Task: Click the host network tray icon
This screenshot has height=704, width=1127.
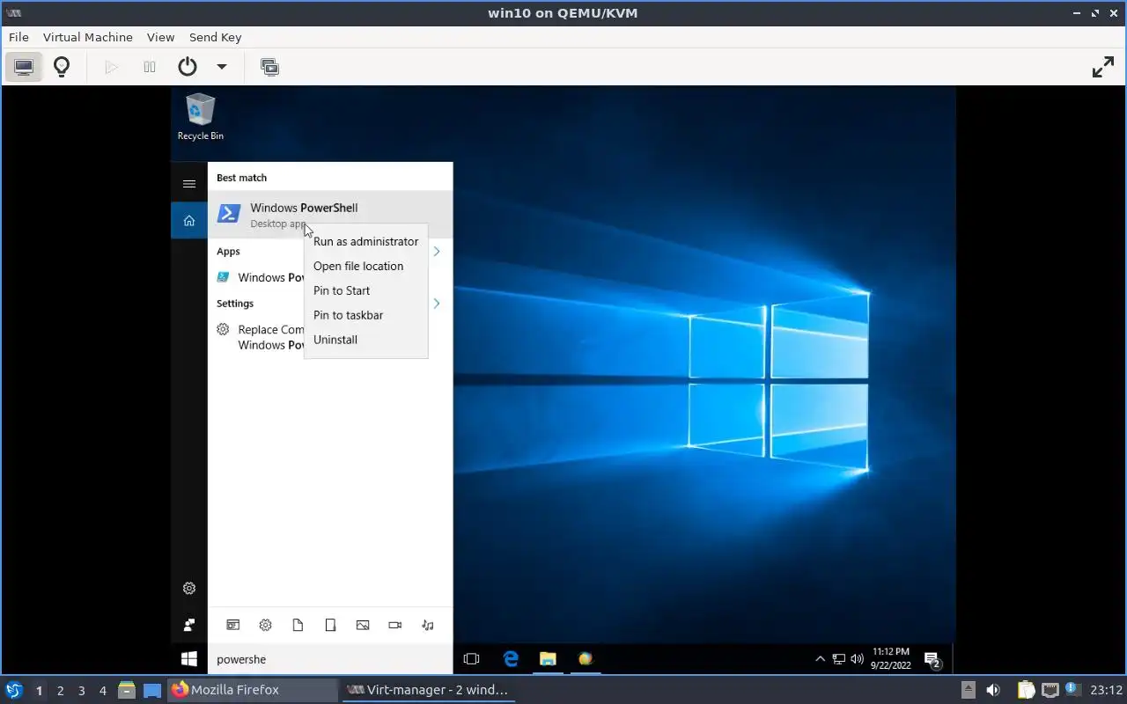Action: [1050, 690]
